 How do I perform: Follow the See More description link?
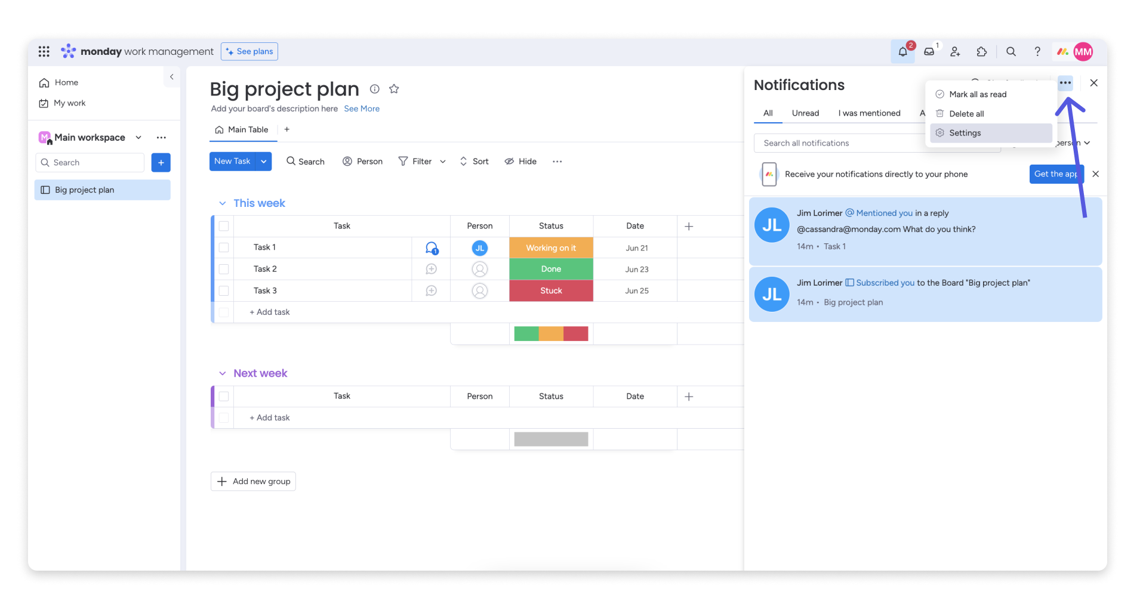(361, 109)
